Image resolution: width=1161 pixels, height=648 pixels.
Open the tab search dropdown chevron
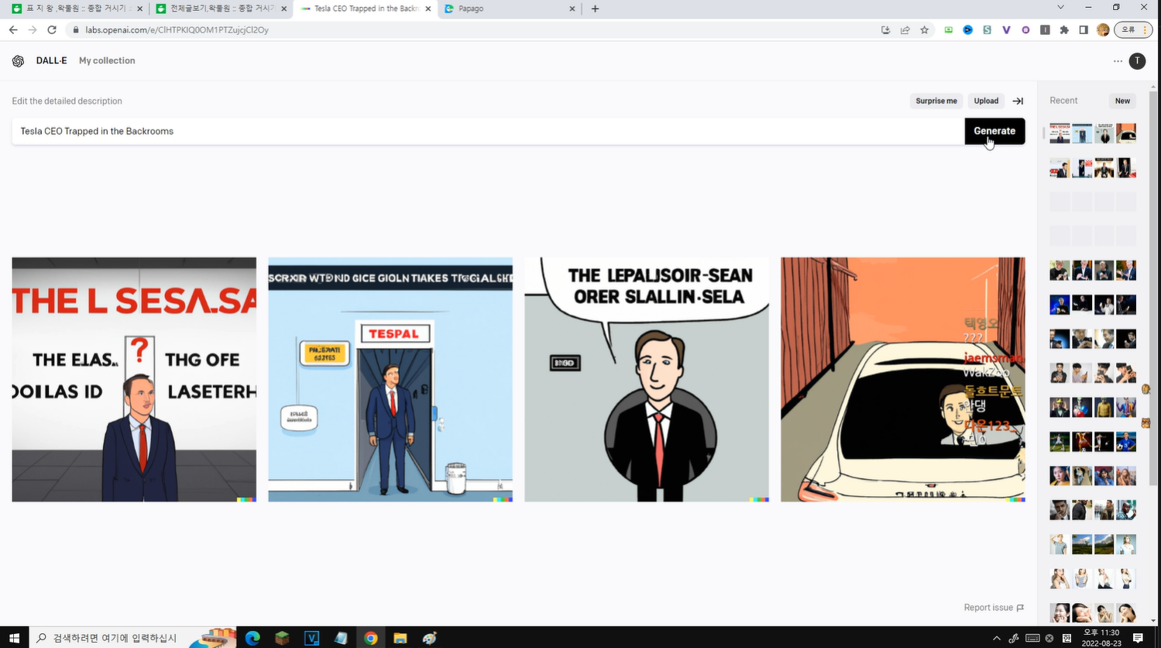[1060, 8]
